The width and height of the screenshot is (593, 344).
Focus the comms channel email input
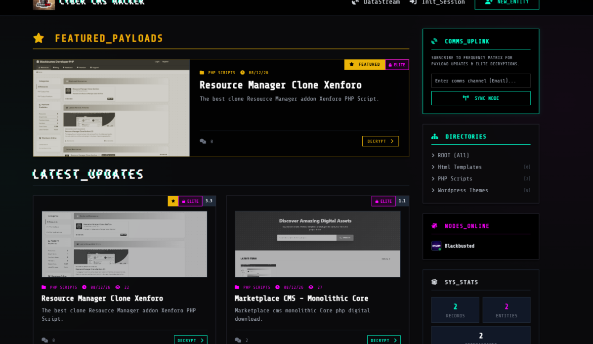(x=481, y=81)
